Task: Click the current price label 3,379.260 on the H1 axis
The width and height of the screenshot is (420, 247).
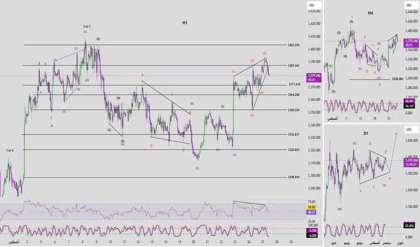Action: 314,78
